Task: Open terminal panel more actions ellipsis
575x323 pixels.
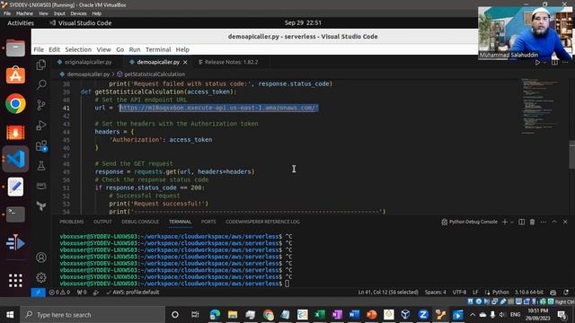Action: (543, 222)
